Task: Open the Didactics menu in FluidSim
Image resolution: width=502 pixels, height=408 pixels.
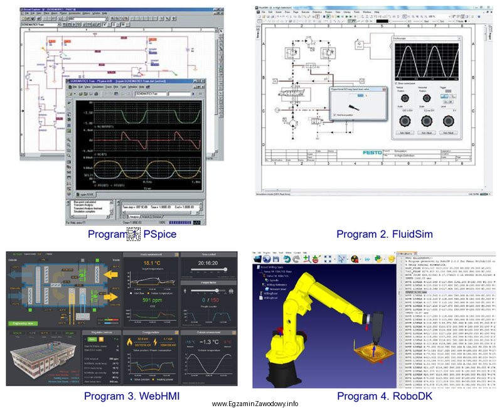Action: (x=317, y=12)
